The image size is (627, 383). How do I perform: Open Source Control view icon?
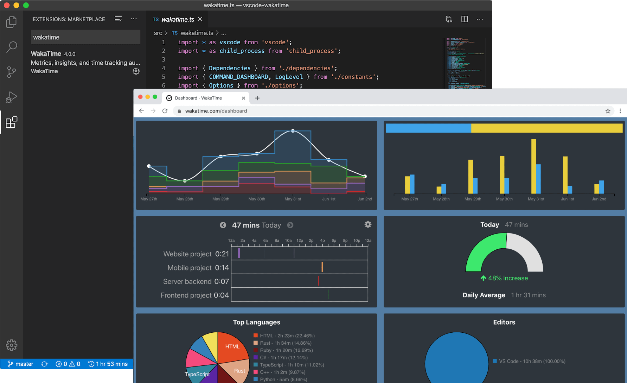(11, 72)
